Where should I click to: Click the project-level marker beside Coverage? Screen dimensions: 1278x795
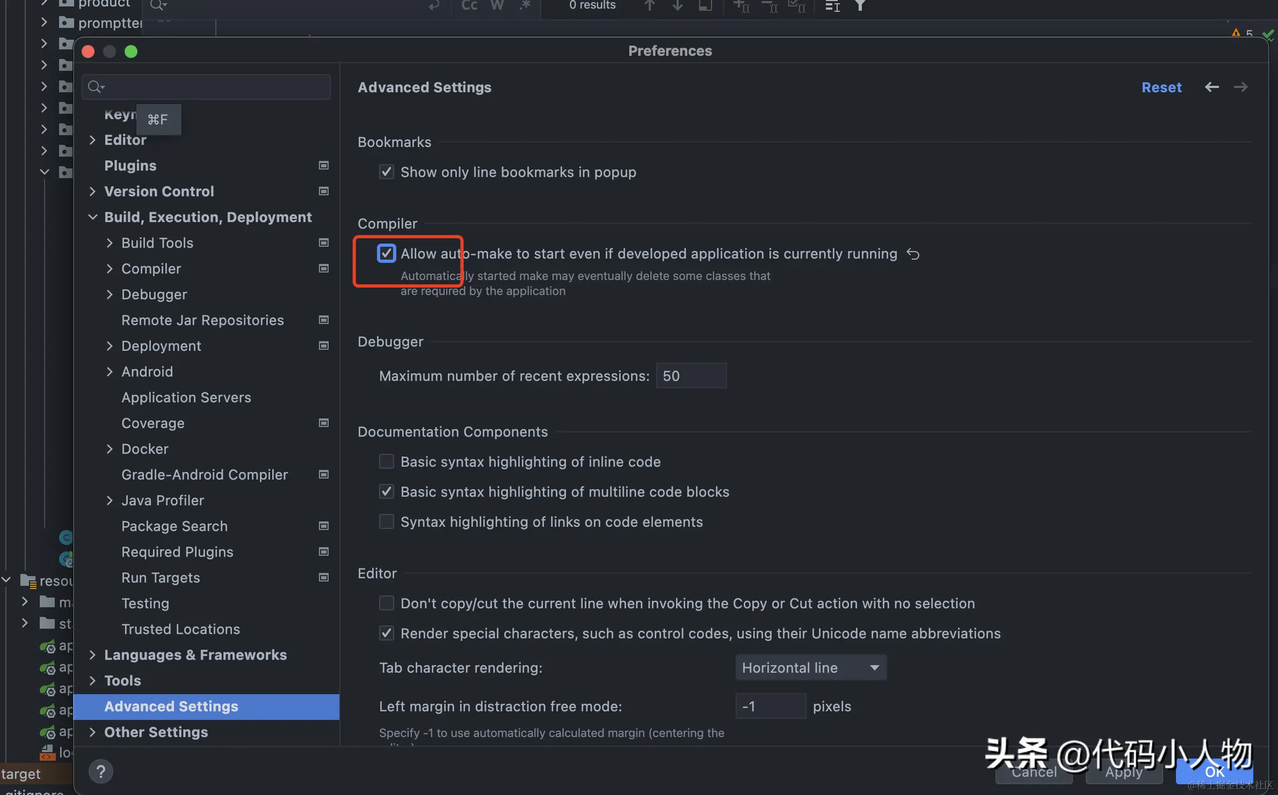pos(324,423)
